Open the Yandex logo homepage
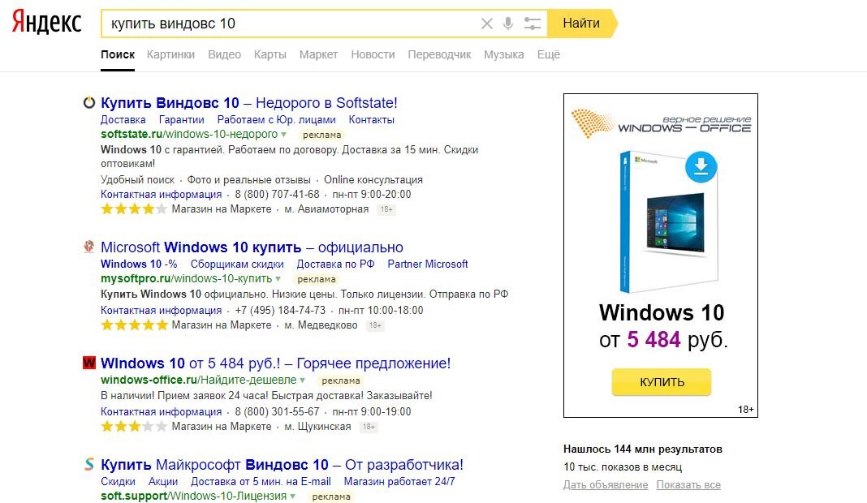 (46, 22)
